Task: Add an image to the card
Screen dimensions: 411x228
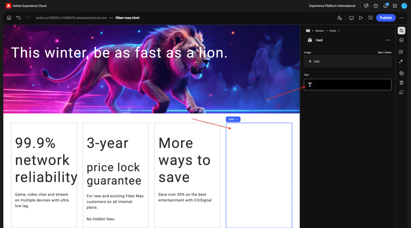Action: (x=347, y=61)
